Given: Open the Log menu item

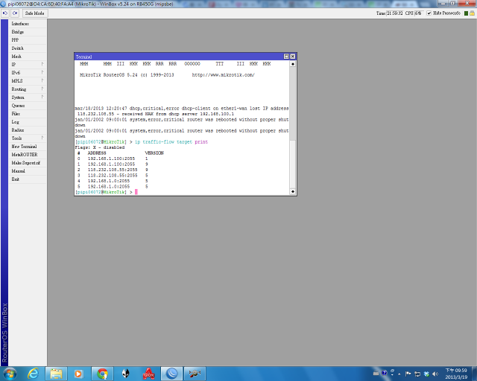Looking at the screenshot, I should (x=28, y=122).
